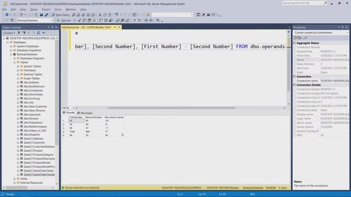Screen dimensions: 351x197
Task: Toggle Results to Grid icon
Action: 123,20
